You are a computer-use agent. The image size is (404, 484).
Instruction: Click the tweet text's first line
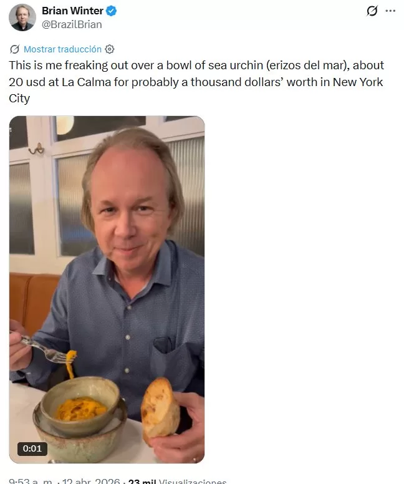point(196,65)
